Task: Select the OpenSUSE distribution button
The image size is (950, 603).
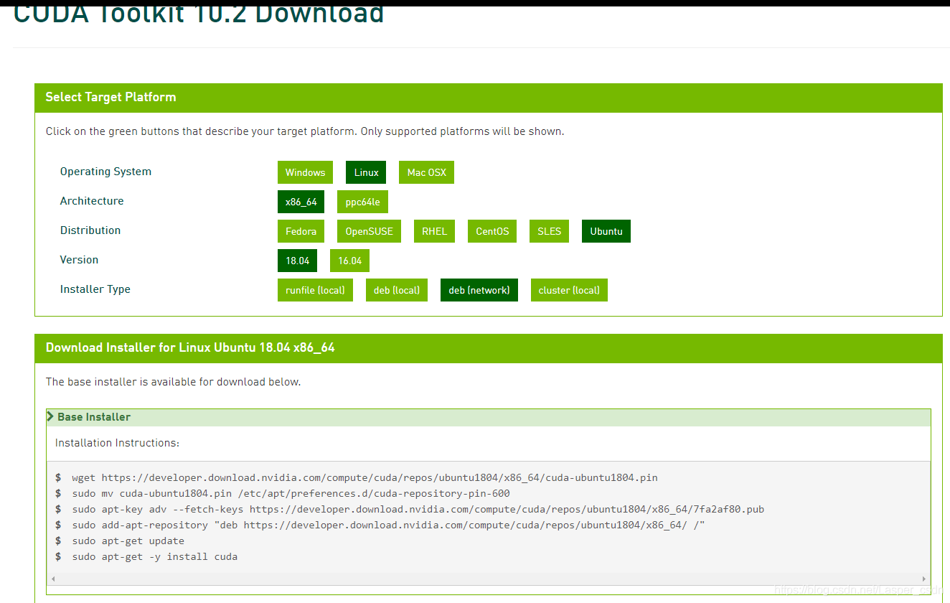Action: pos(369,231)
